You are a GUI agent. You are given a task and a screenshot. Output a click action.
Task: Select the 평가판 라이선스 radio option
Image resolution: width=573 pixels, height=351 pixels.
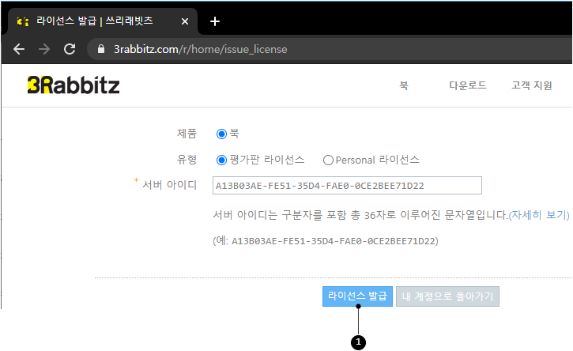pyautogui.click(x=221, y=160)
